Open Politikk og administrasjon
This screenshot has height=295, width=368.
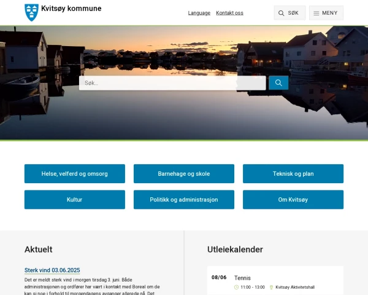click(184, 200)
